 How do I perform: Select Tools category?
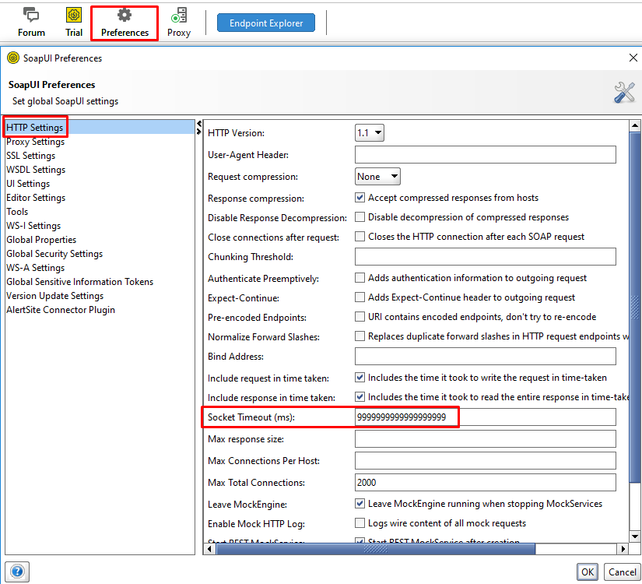(x=100, y=212)
